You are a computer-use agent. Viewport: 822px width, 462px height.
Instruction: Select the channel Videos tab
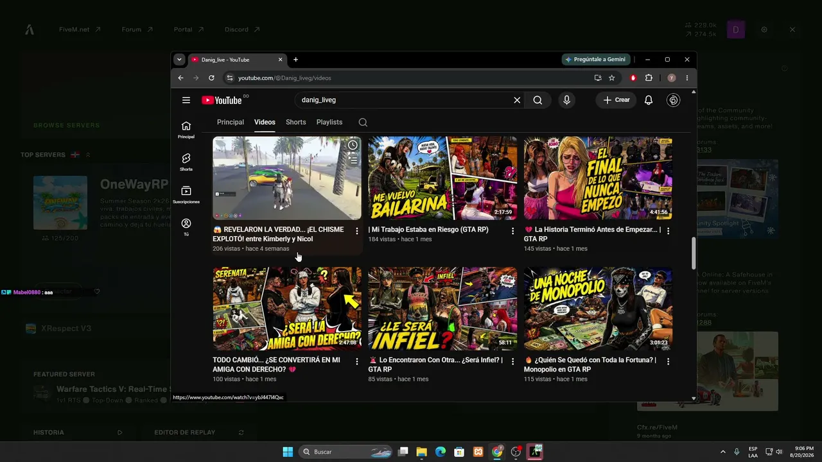pyautogui.click(x=265, y=122)
